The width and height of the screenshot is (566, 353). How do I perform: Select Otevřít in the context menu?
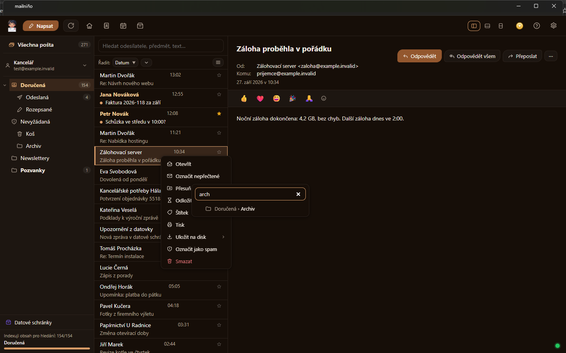click(196, 164)
